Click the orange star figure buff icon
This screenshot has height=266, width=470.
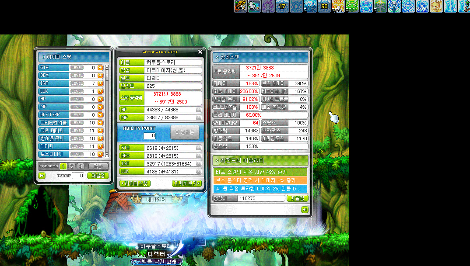tap(338, 6)
